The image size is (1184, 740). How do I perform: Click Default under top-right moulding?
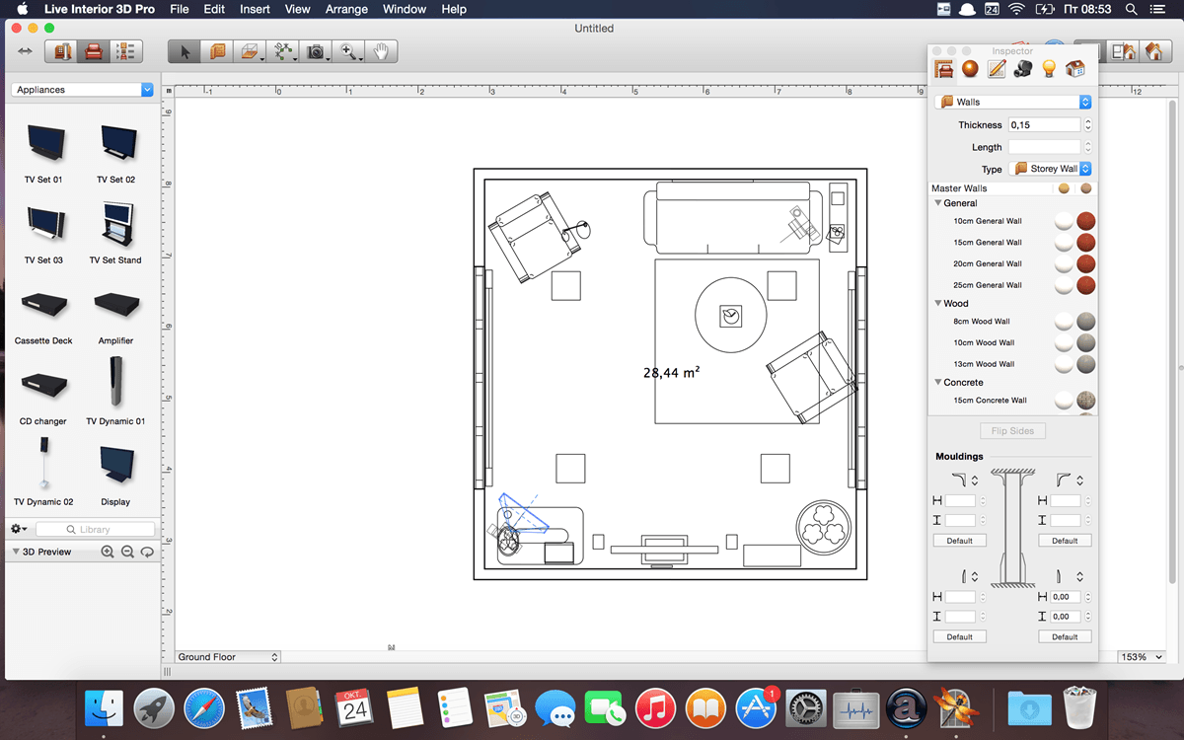pyautogui.click(x=1065, y=541)
